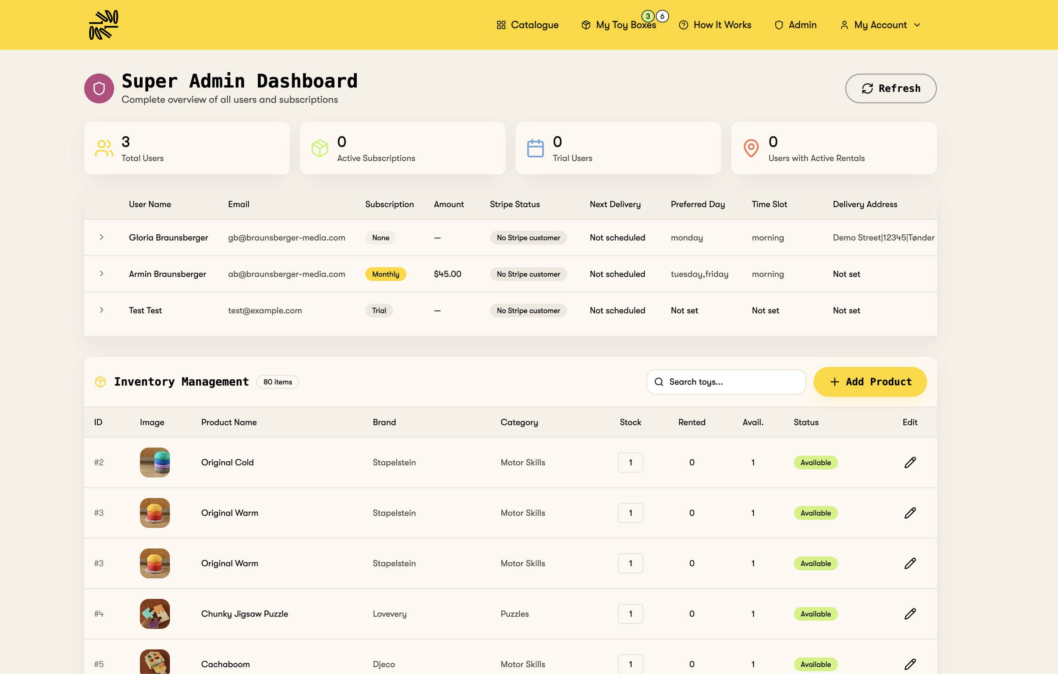1058x674 pixels.
Task: Click the purple shield dashboard icon
Action: pos(99,88)
